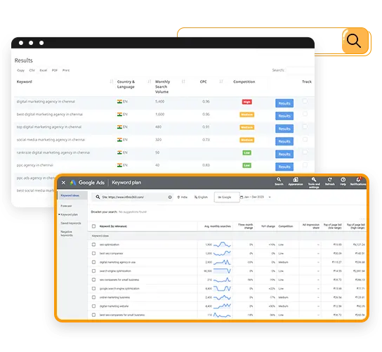Viewport: 382px width, 352px height.
Task: Click Results button for best digital marketing agency
Action: pos(284,116)
